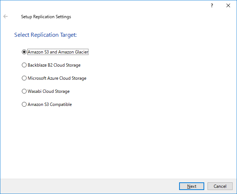237x194 pixels.
Task: Click the 'Microsoft Azure Cloud Storage' label text
Action: tap(57, 78)
